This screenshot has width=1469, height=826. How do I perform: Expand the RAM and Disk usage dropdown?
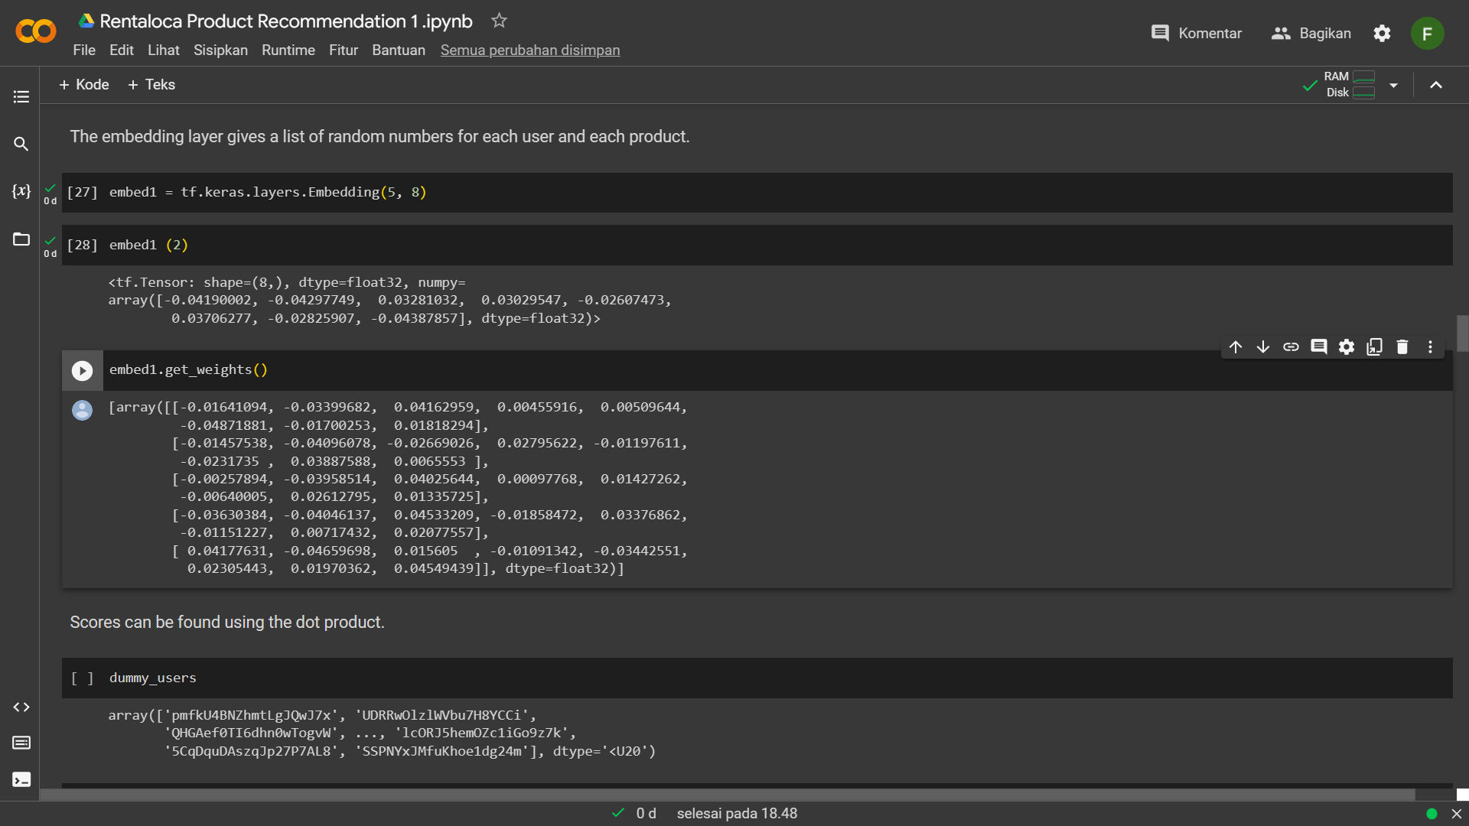[1395, 85]
